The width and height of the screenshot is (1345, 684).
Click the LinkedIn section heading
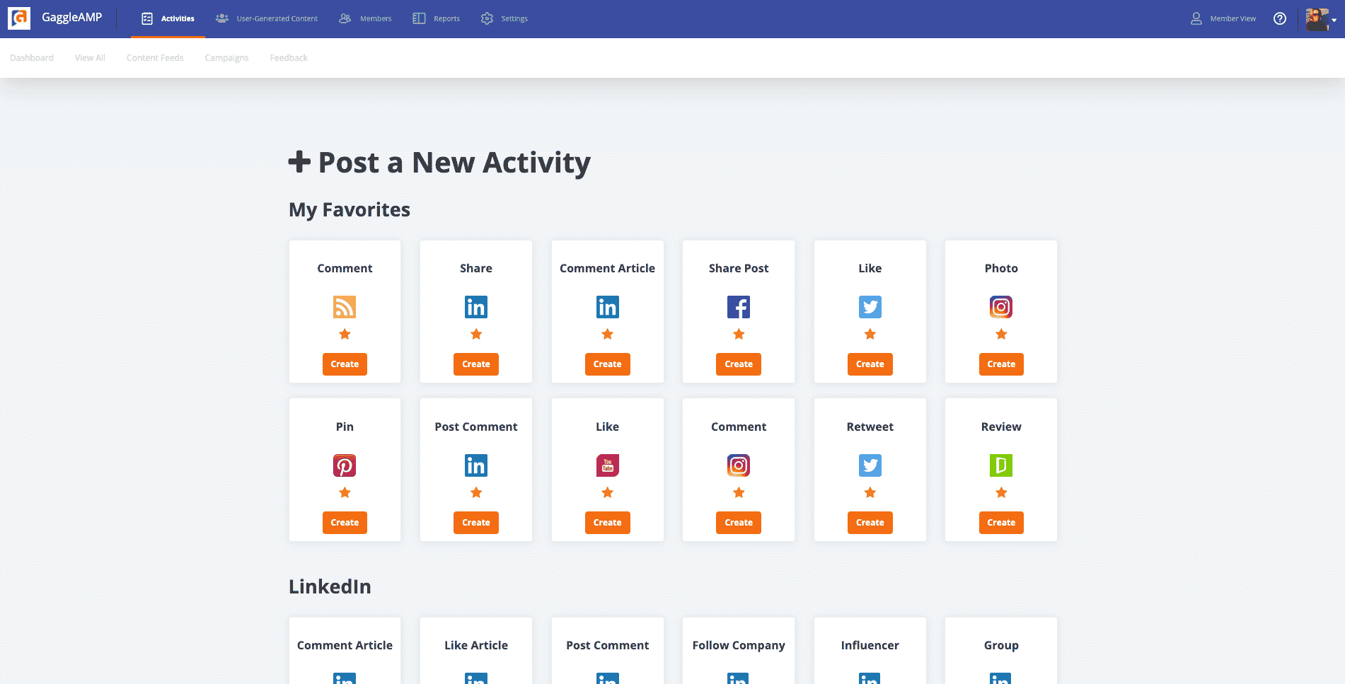coord(330,586)
